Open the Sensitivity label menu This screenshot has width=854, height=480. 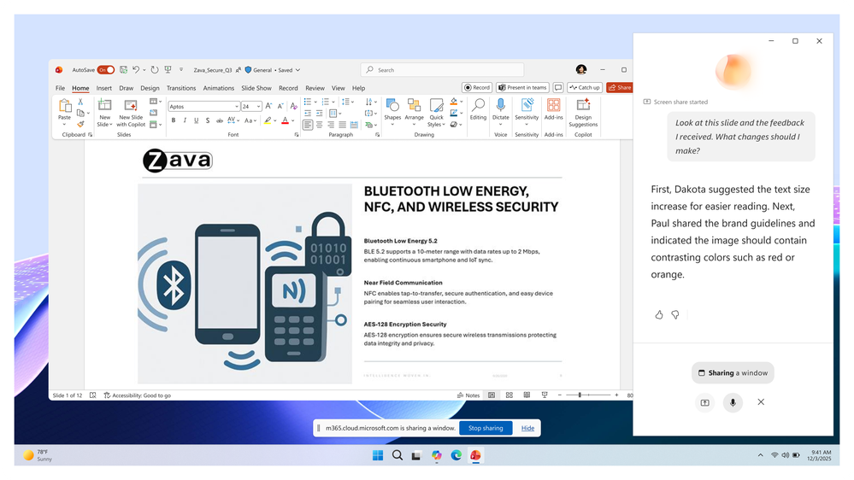coord(527,111)
